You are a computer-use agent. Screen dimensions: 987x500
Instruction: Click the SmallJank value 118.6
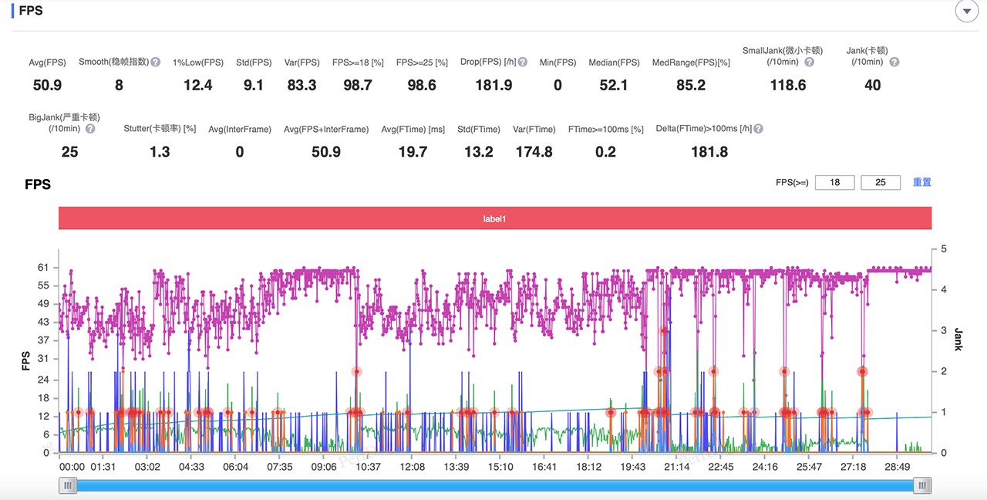788,85
